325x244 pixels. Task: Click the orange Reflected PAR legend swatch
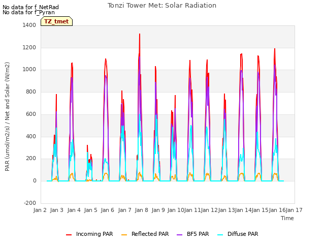tap(124, 235)
